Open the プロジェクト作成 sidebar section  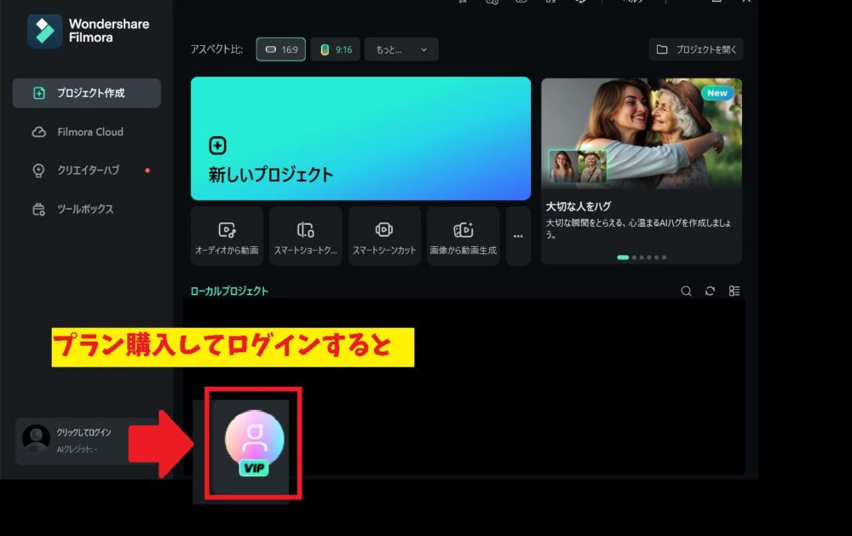(86, 93)
